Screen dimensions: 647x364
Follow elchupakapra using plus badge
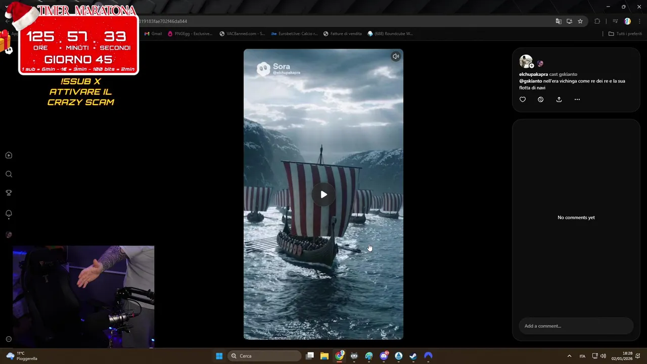pyautogui.click(x=531, y=66)
